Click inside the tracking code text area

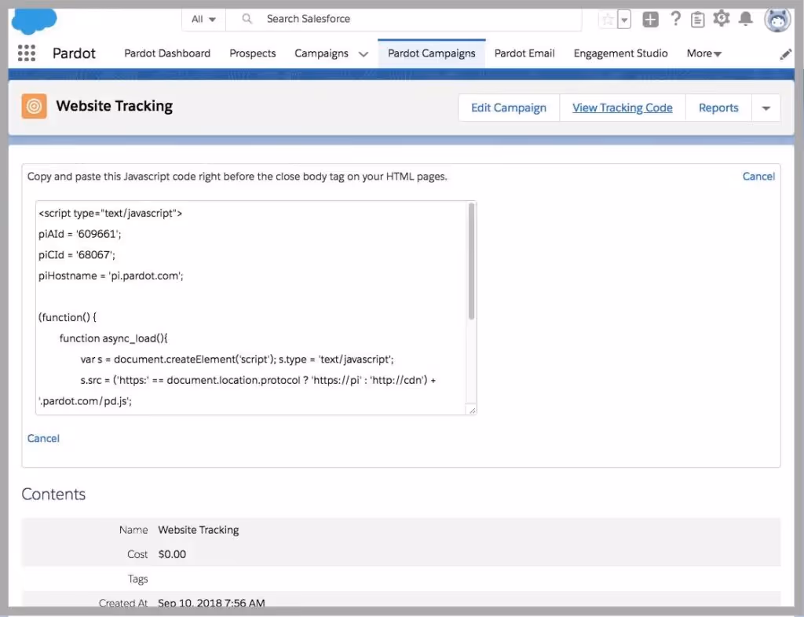tap(252, 308)
